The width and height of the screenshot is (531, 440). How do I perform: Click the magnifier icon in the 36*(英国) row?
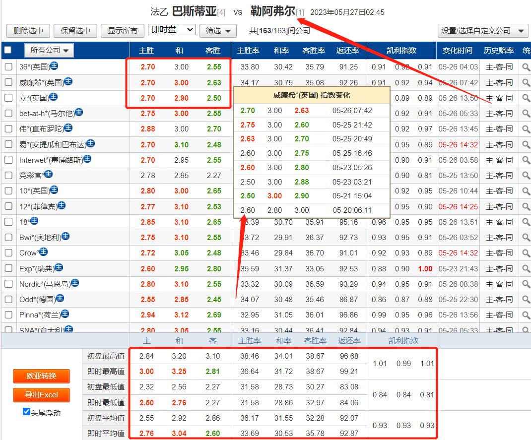click(x=526, y=67)
